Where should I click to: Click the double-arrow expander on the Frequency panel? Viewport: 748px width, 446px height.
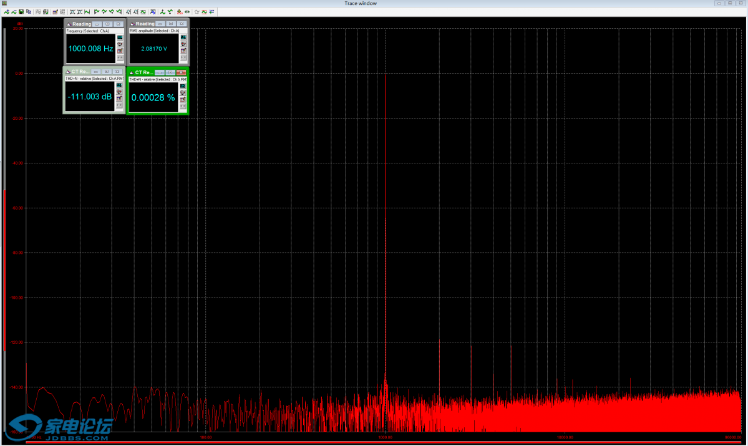click(120, 56)
